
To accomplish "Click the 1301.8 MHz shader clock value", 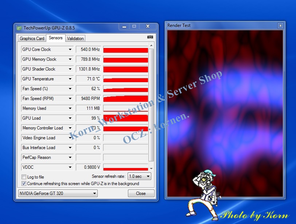I will pos(89,69).
